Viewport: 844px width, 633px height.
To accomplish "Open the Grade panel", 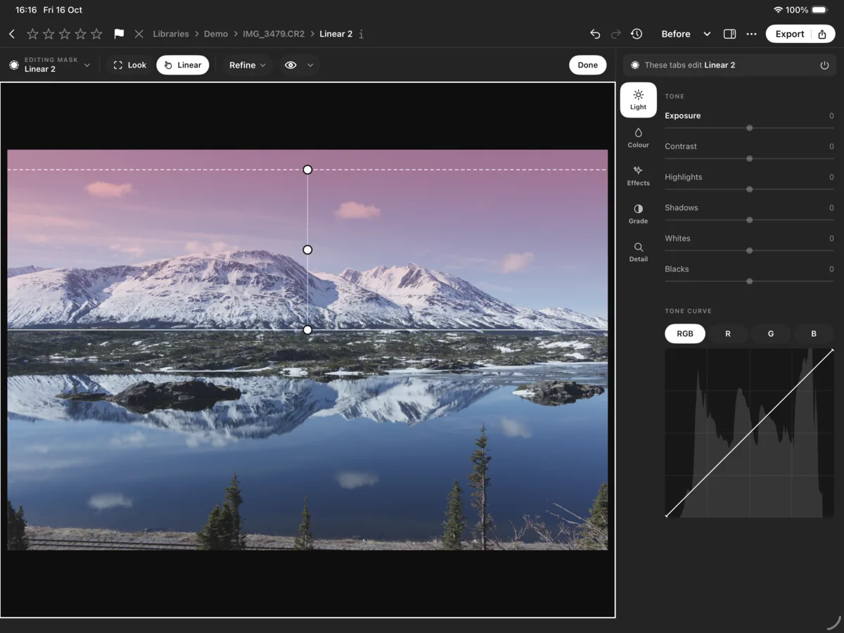I will (x=638, y=213).
